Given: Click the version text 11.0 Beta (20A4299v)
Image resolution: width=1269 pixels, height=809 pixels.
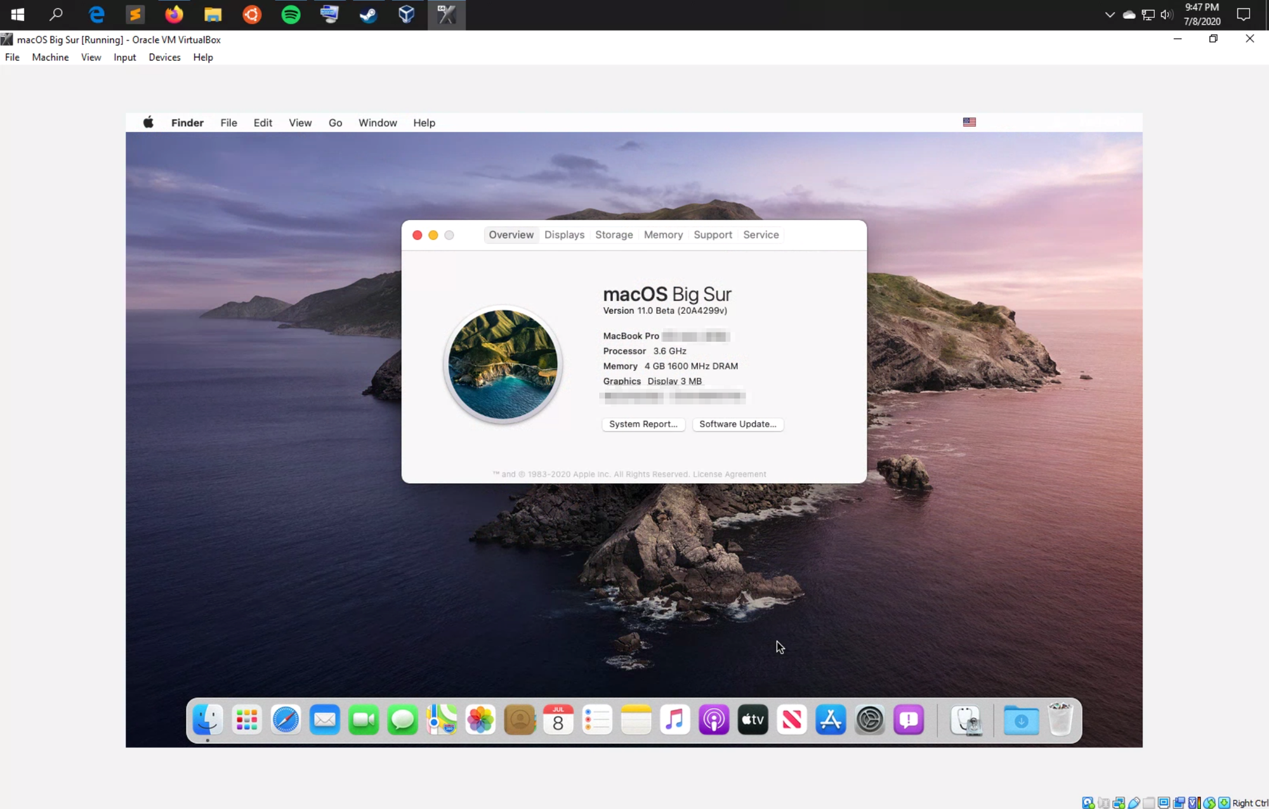Looking at the screenshot, I should [x=682, y=311].
